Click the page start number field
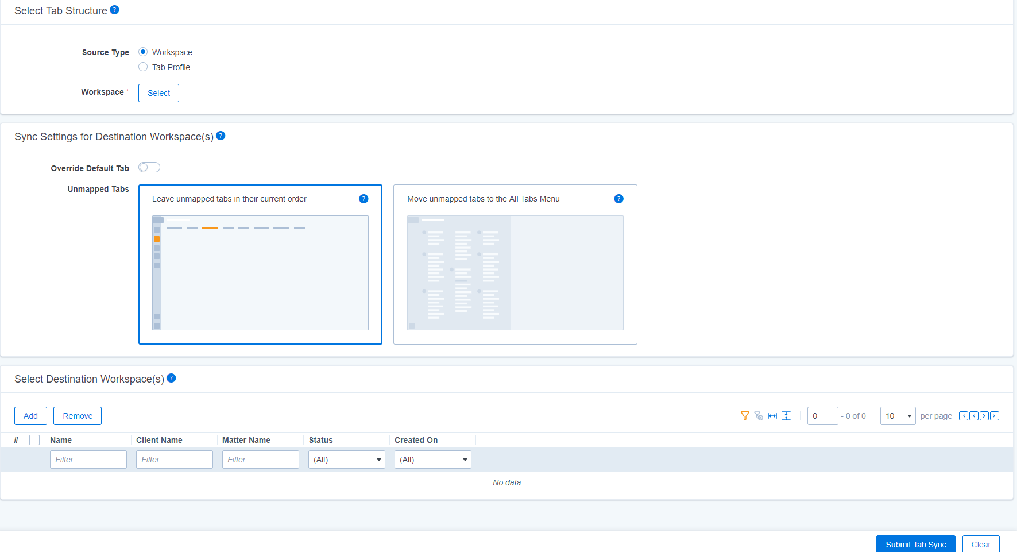This screenshot has height=552, width=1017. click(x=823, y=416)
